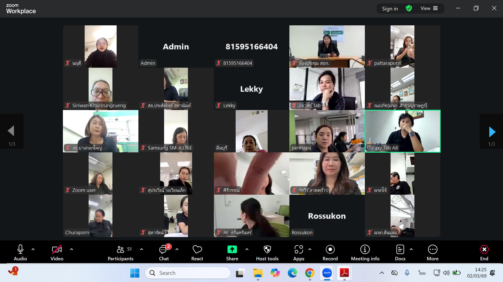Open the Docs panel
The height and width of the screenshot is (282, 503).
(x=400, y=252)
